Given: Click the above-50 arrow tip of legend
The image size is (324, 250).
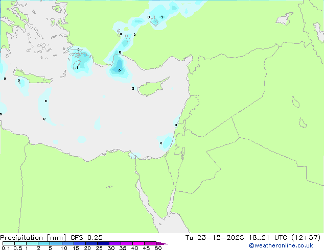Looking at the screenshot, I should coord(162,243).
